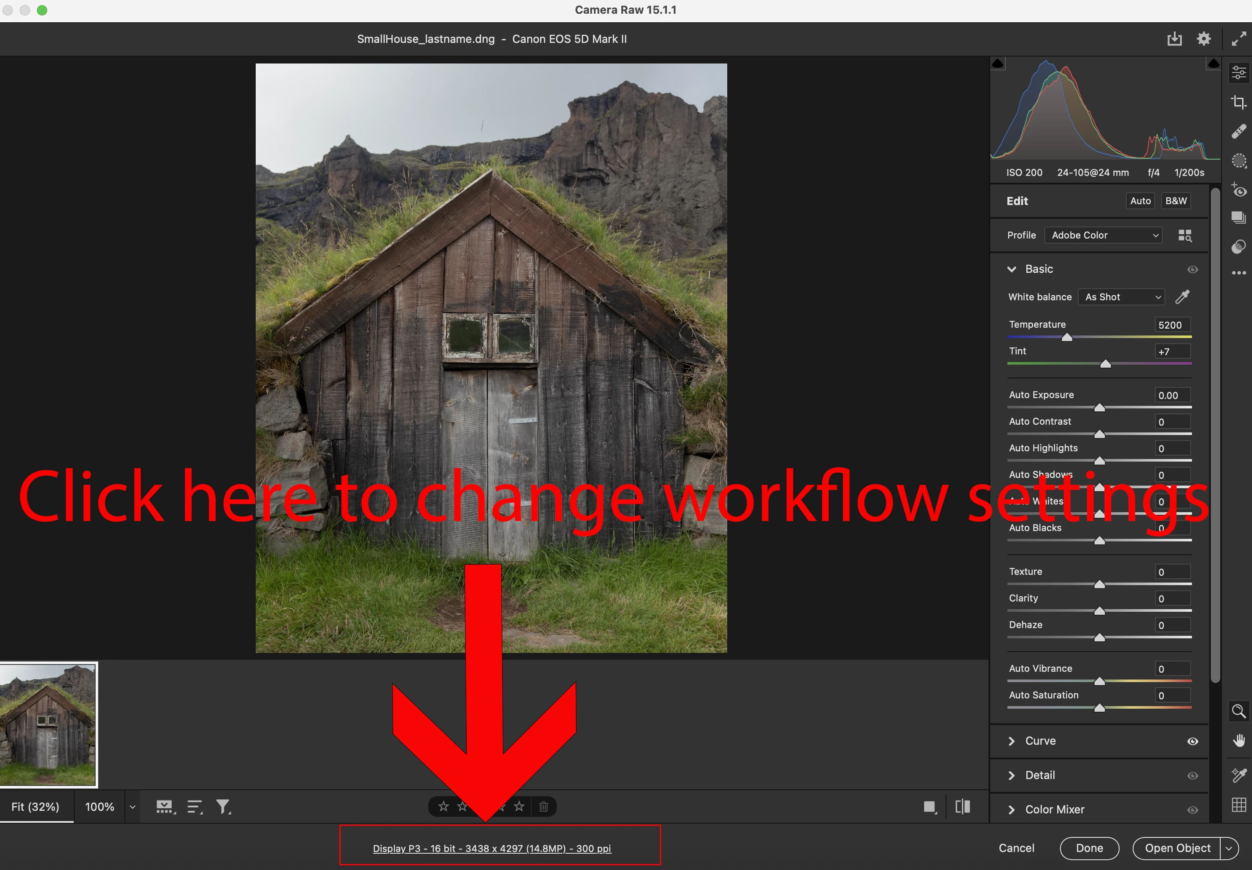1252x870 pixels.
Task: Select the Red Eye removal tool
Action: click(x=1238, y=190)
